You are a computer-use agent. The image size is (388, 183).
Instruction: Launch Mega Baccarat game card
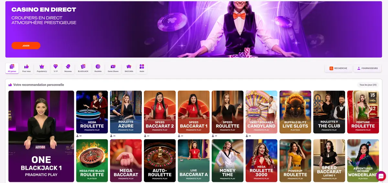(x=126, y=160)
